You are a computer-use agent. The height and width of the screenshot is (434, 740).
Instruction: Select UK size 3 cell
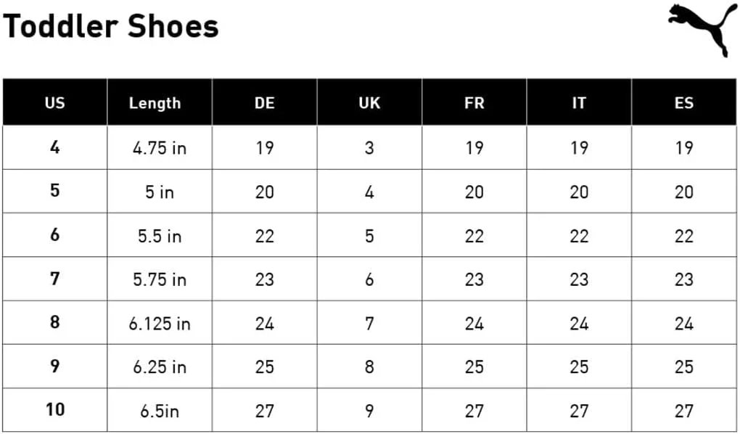tap(369, 148)
